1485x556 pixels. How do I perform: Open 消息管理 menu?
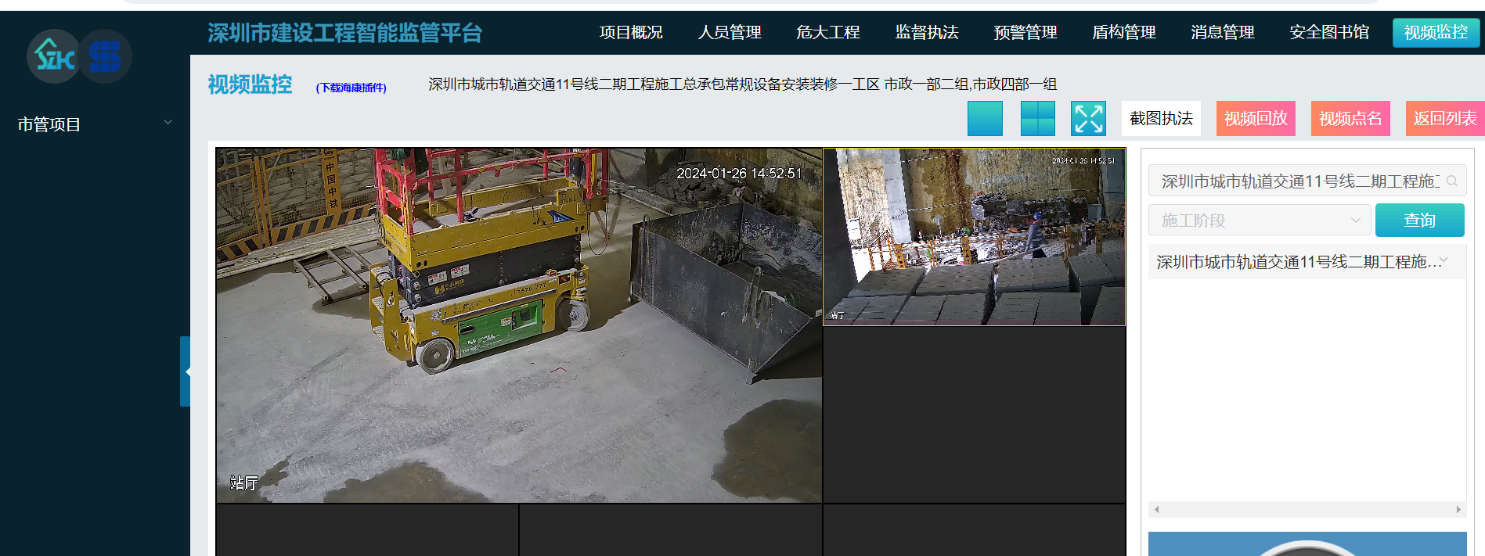pos(1223,32)
